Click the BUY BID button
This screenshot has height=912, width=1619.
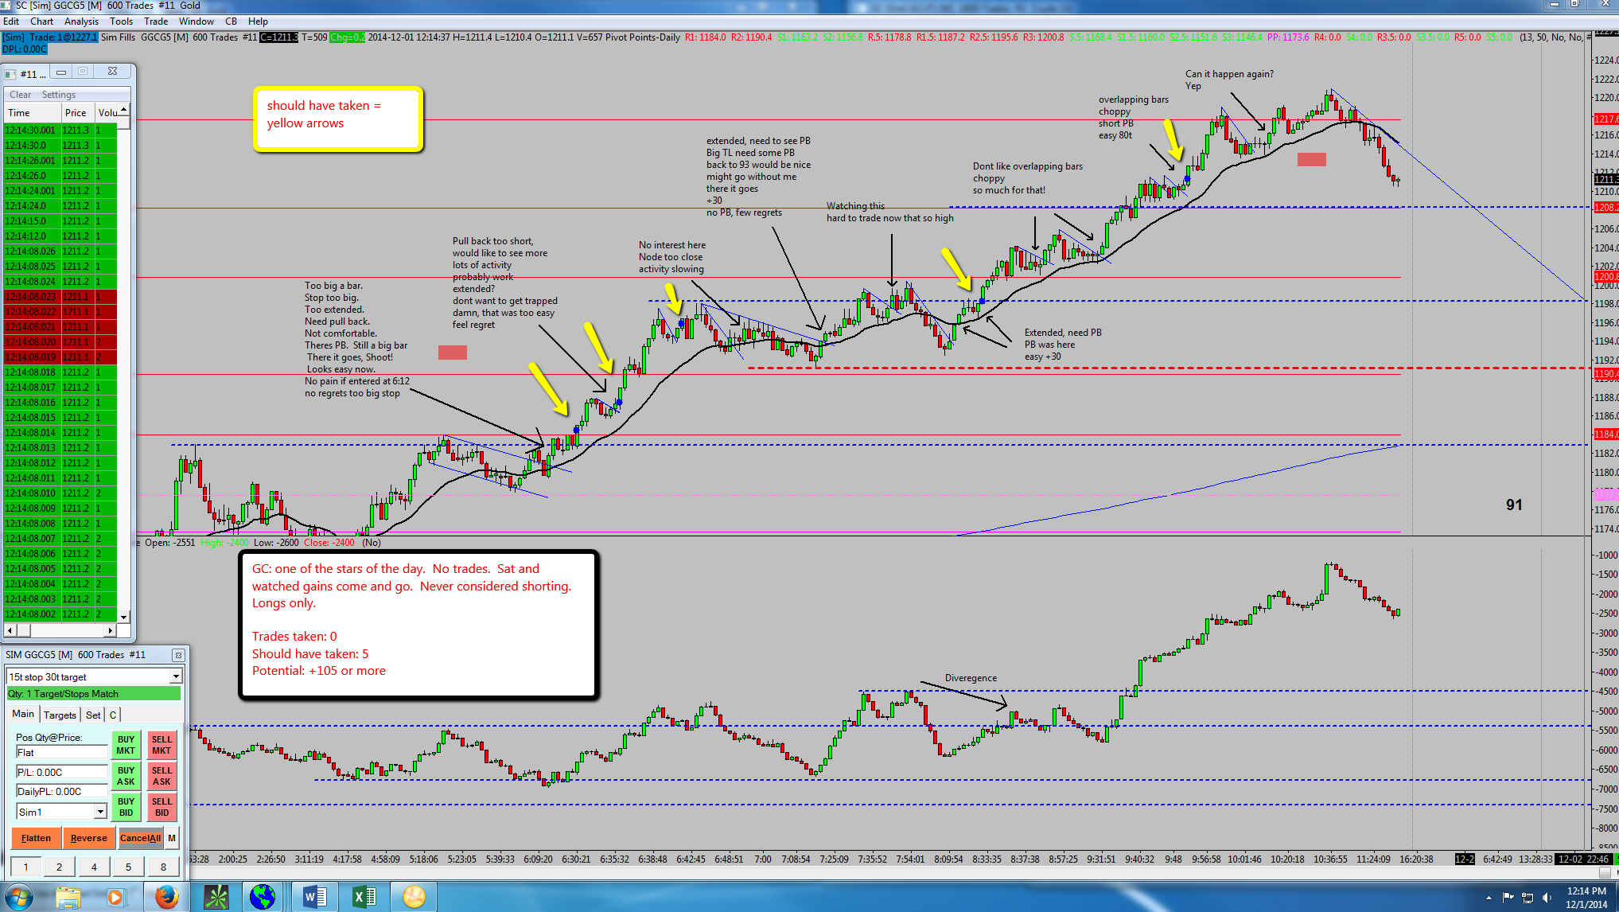126,807
